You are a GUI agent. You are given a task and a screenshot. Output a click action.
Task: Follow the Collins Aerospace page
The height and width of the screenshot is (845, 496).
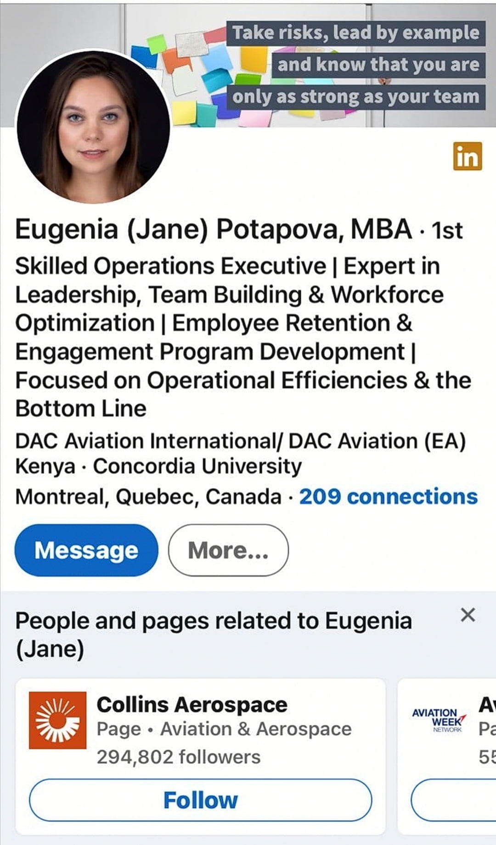click(x=200, y=800)
